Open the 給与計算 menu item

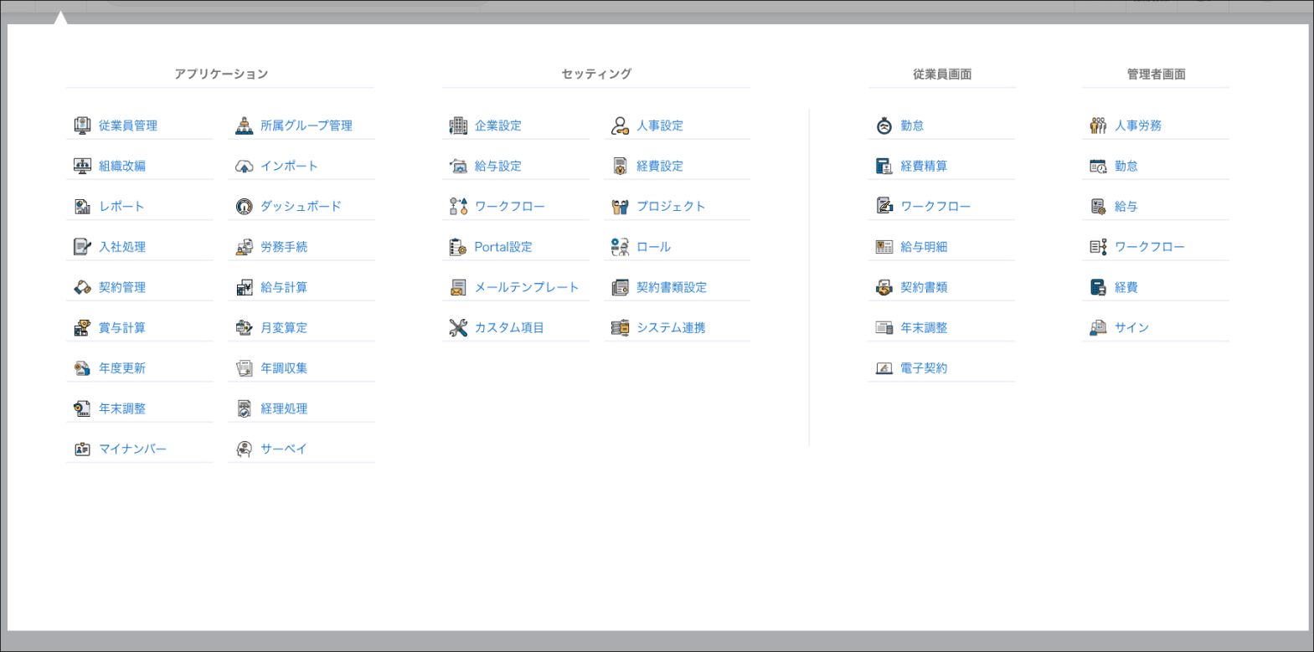coord(283,287)
